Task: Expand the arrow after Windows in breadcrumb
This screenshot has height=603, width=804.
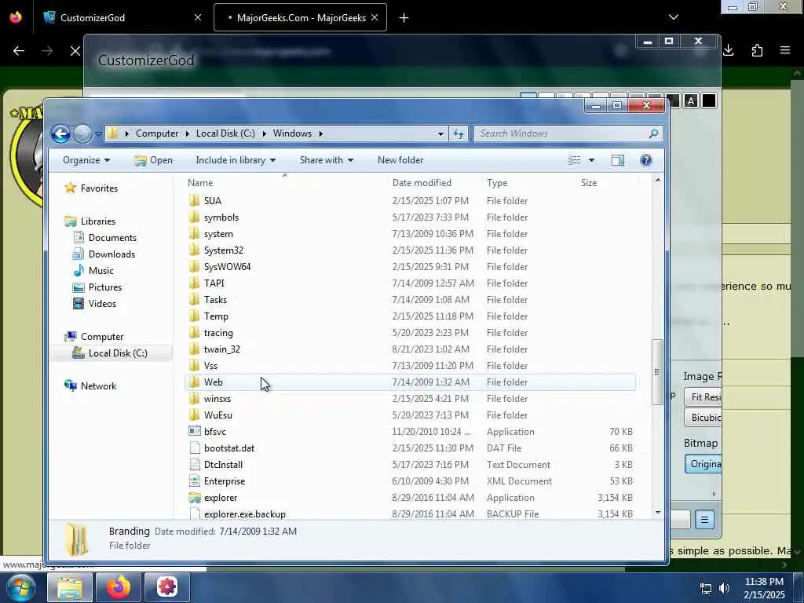Action: (x=321, y=133)
